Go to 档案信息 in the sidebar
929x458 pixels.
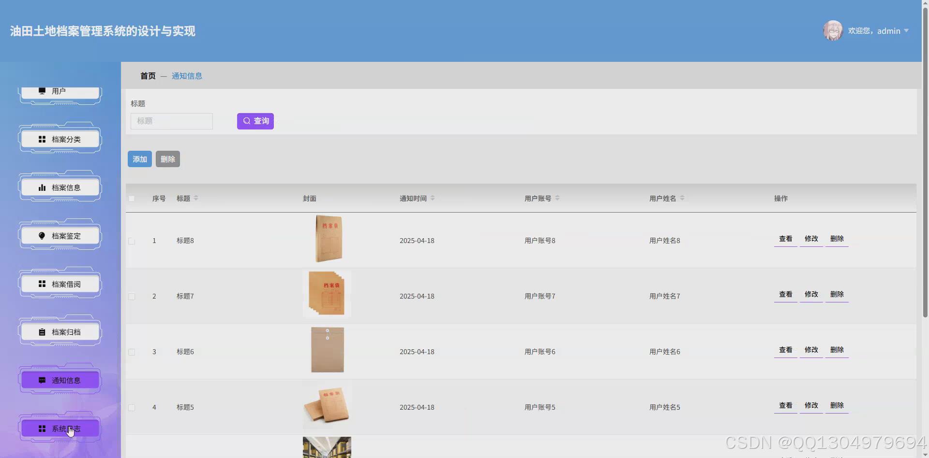pos(60,187)
